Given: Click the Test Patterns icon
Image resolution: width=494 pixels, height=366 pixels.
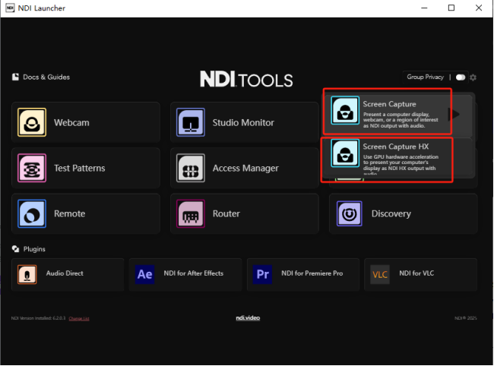Looking at the screenshot, I should point(32,168).
